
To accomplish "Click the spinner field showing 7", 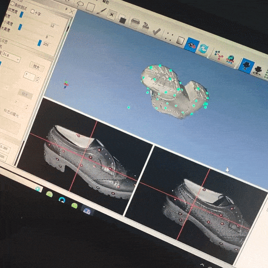I will pyautogui.click(x=29, y=76).
